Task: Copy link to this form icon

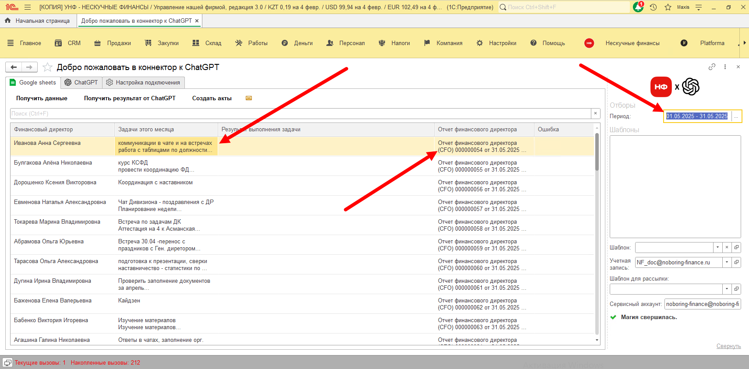Action: click(x=712, y=67)
